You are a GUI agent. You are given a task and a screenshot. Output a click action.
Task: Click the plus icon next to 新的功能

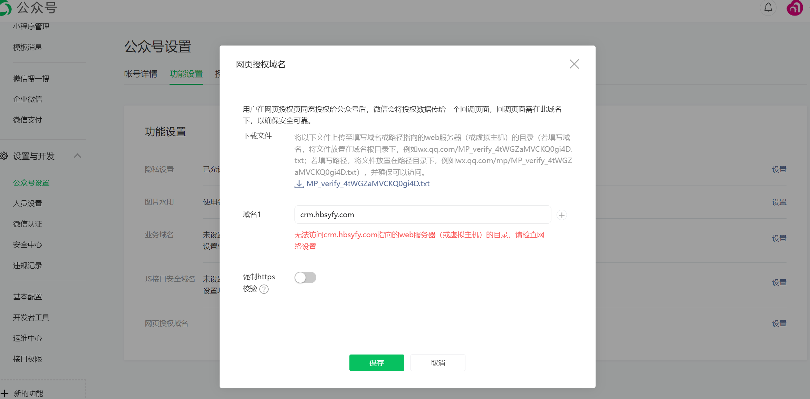4,393
